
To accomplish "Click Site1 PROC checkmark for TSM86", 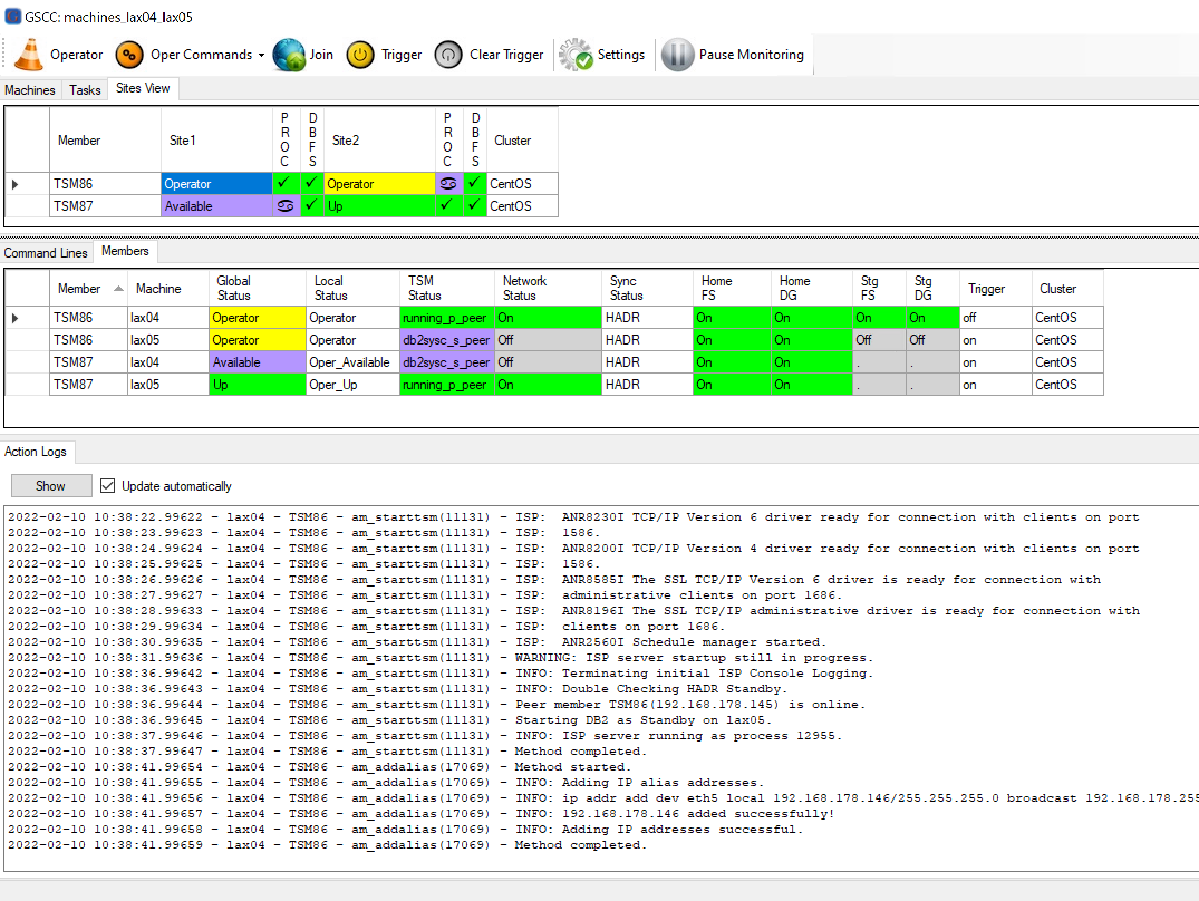I will [286, 183].
